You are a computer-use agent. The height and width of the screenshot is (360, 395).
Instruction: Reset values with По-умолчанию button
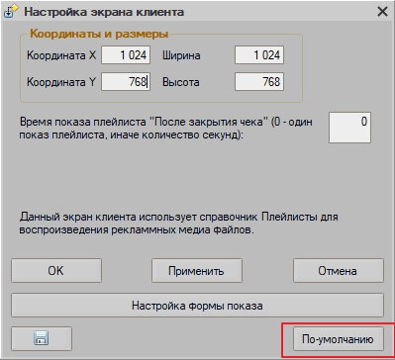coord(339,339)
